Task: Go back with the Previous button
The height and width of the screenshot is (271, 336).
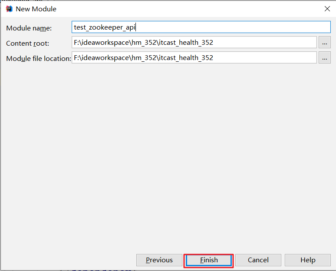Action: (x=159, y=260)
